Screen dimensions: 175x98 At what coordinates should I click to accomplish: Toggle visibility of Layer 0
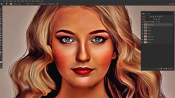[x=142, y=42]
